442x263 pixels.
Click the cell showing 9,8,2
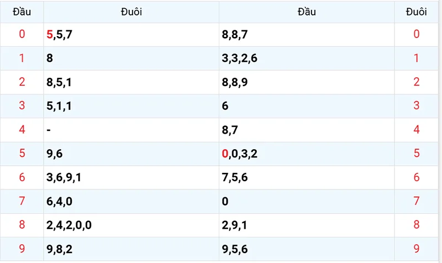(x=131, y=249)
